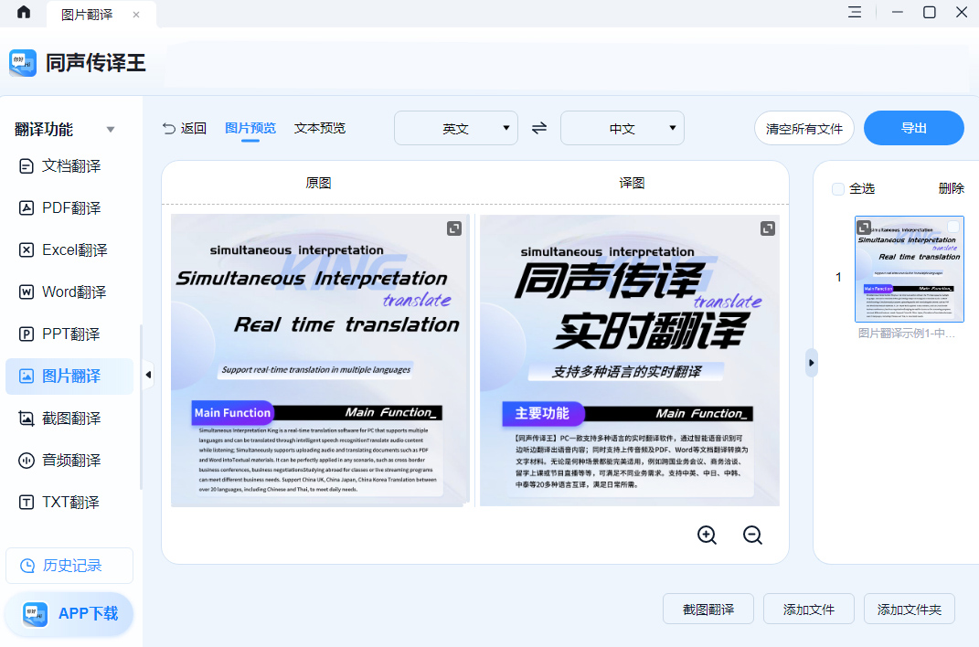Click the translated Chinese image preview
This screenshot has width=979, height=647.
click(x=629, y=360)
